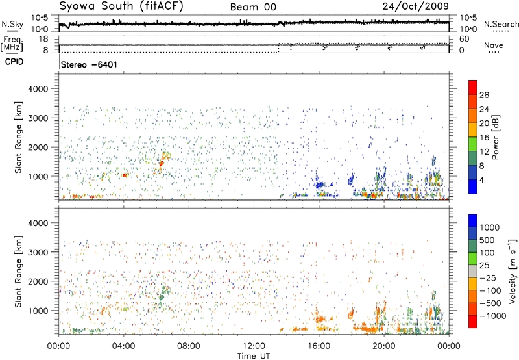Click the blue top of the velocity color bar
519x360 pixels.
click(x=473, y=220)
